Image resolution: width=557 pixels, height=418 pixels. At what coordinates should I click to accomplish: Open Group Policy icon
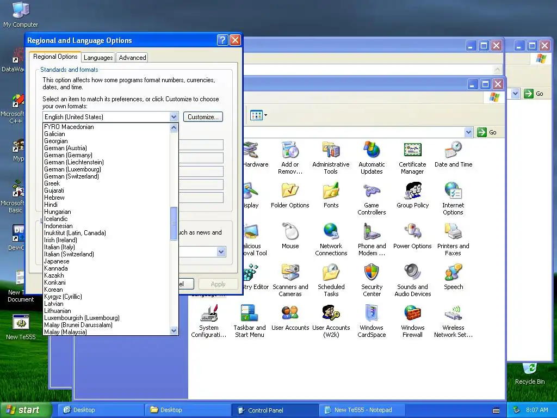[x=412, y=195]
